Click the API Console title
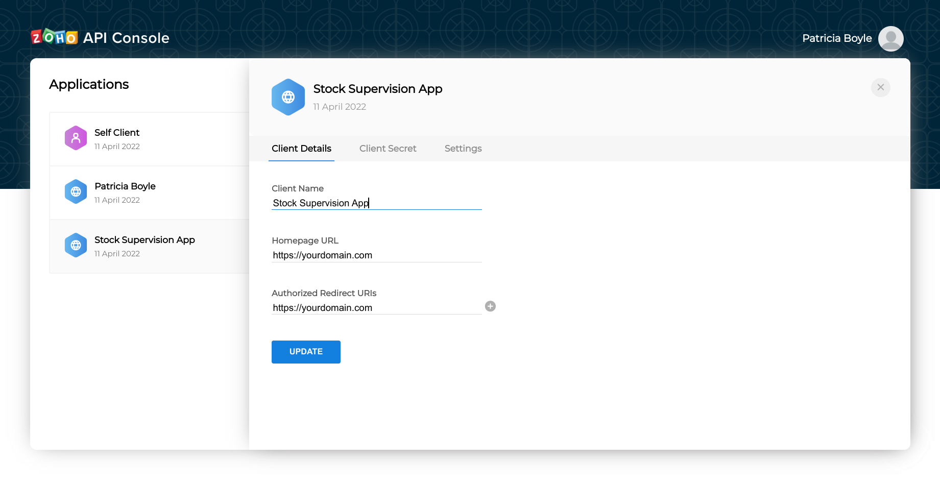This screenshot has height=483, width=940. point(126,38)
